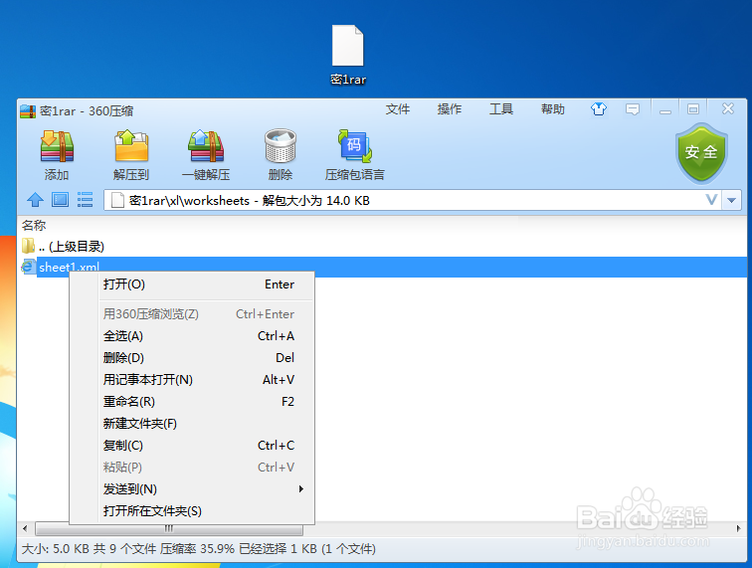This screenshot has width=752, height=568.
Task: Click the V chevron in address bar
Action: pyautogui.click(x=712, y=200)
